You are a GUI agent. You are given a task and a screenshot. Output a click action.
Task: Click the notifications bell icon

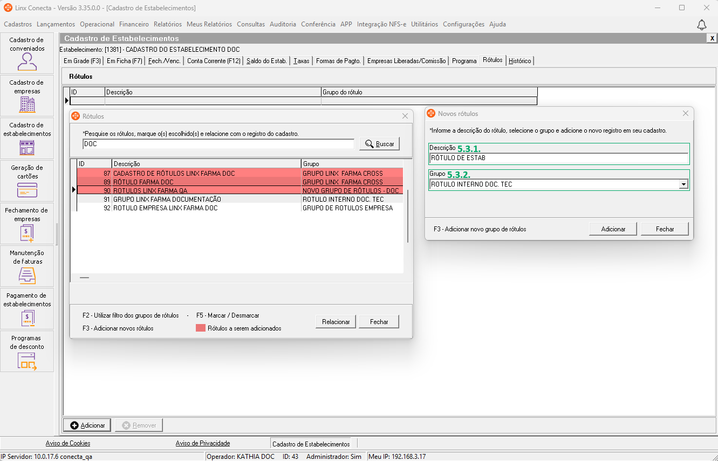(702, 25)
